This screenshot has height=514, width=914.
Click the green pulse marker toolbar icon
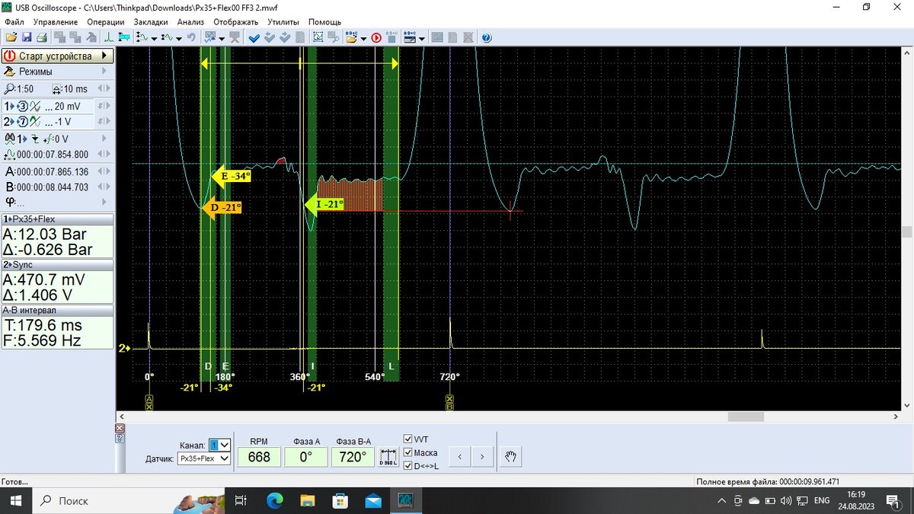(109, 37)
